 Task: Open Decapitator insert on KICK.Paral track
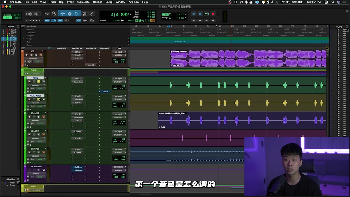[78, 100]
